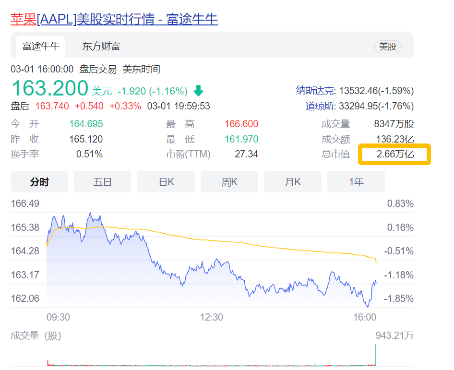
Task: Open the 纳斯达克 index link
Action: (x=315, y=91)
